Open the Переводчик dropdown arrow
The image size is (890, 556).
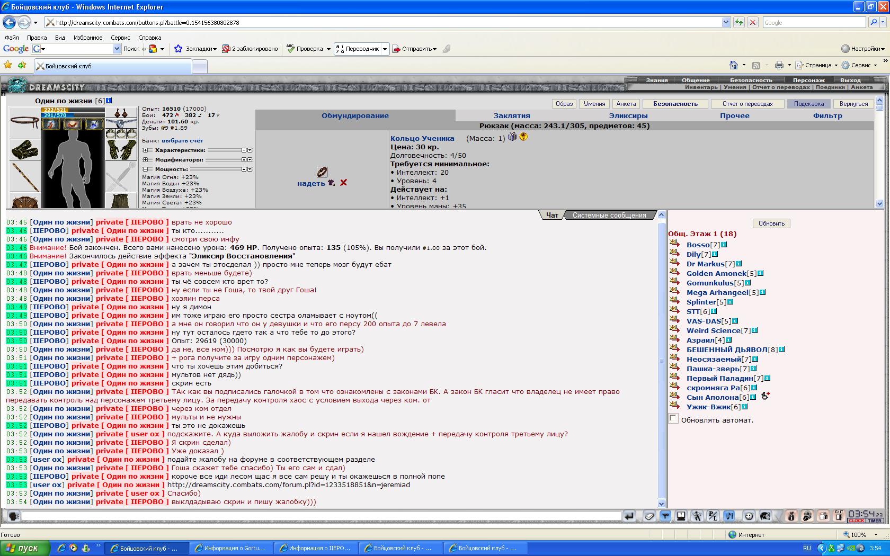coord(385,49)
